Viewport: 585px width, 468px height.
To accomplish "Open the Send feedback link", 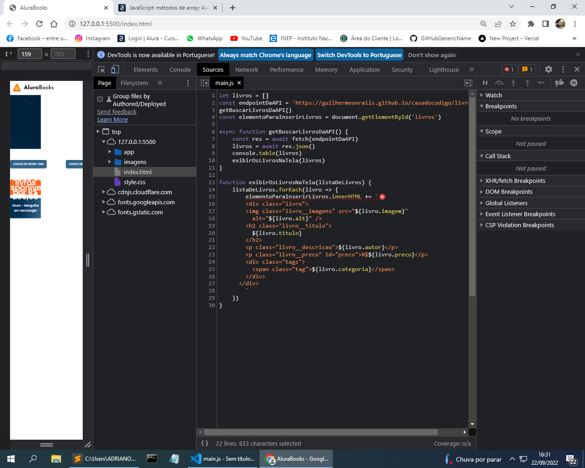I will click(x=117, y=112).
